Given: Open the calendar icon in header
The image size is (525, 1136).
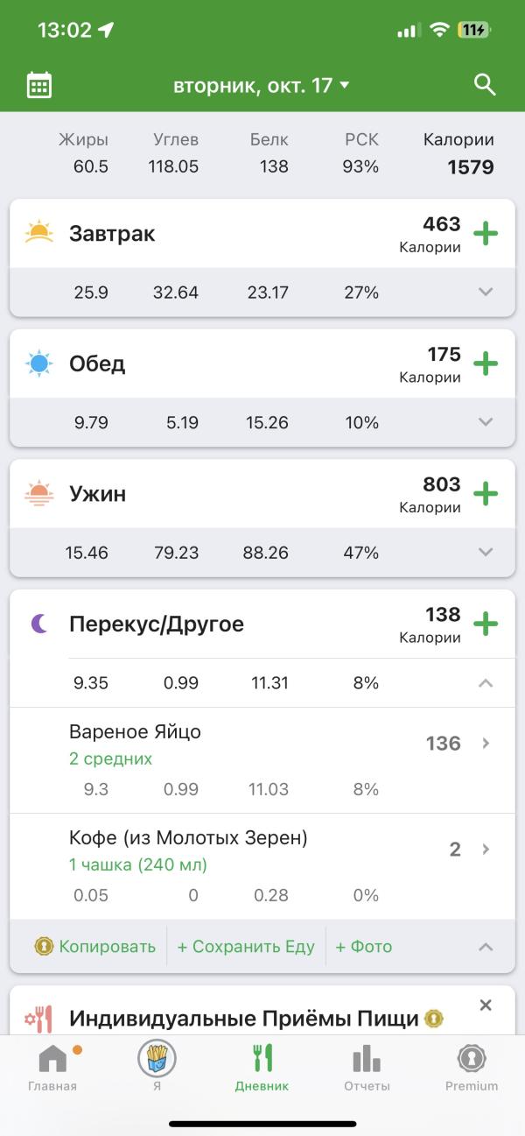Looking at the screenshot, I should coord(39,85).
